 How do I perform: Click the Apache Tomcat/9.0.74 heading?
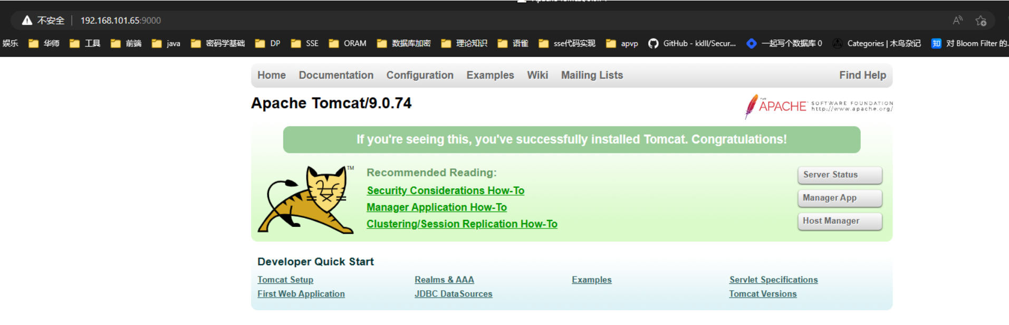click(331, 103)
